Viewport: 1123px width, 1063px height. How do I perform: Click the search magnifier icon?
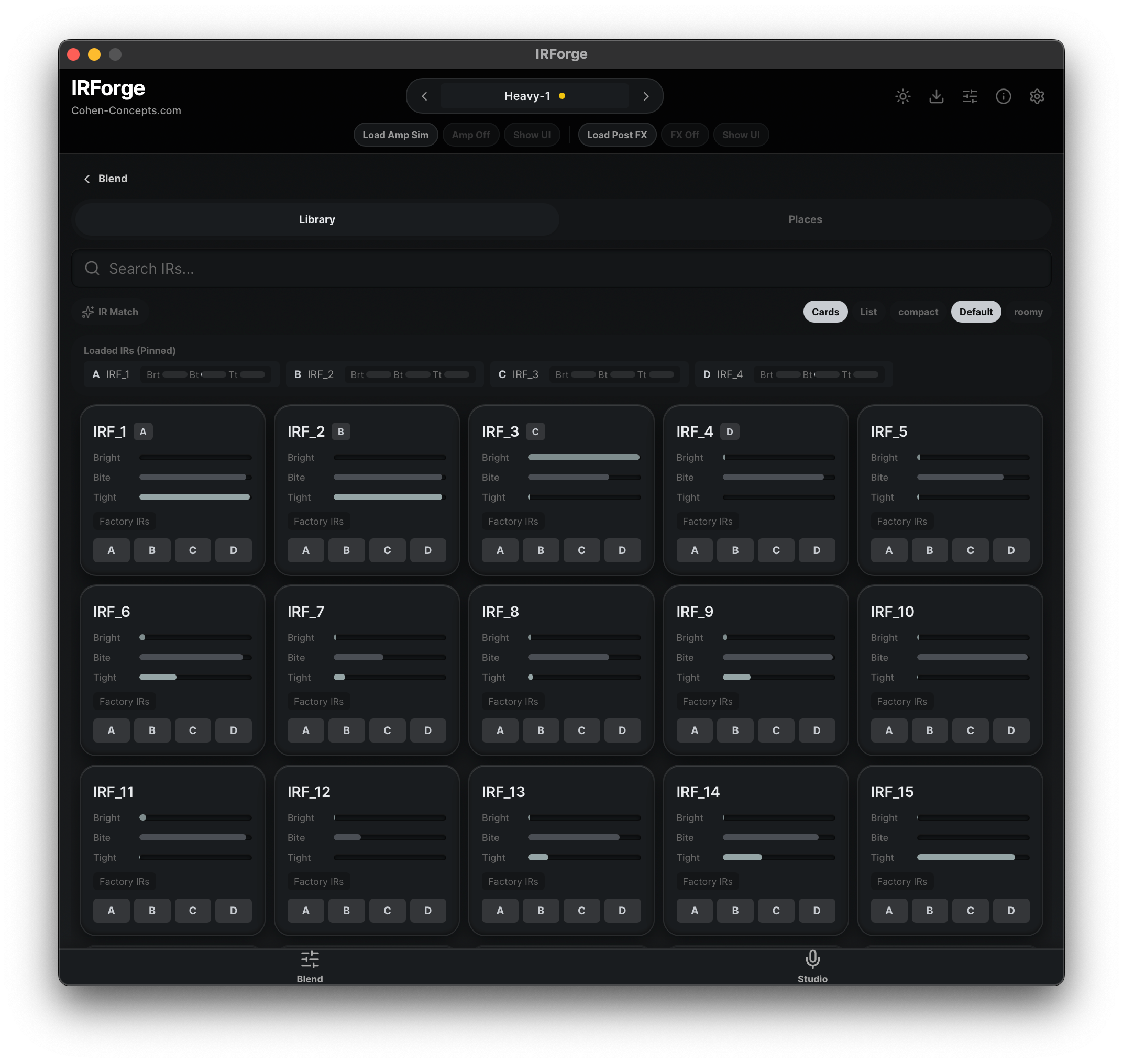pyautogui.click(x=92, y=268)
